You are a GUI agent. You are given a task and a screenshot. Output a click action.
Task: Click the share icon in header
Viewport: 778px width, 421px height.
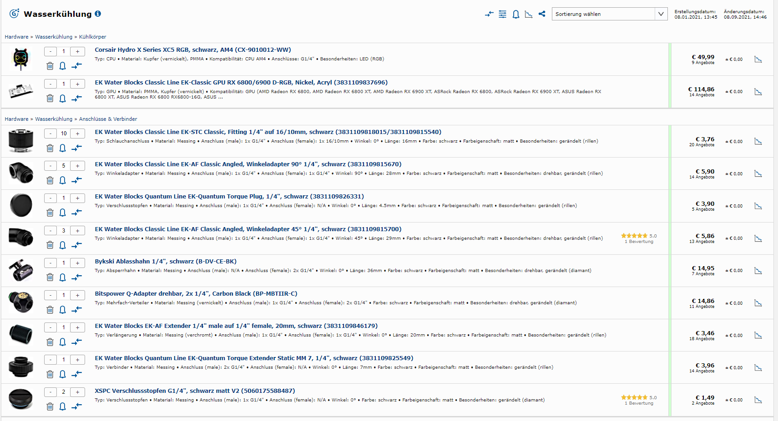click(541, 14)
